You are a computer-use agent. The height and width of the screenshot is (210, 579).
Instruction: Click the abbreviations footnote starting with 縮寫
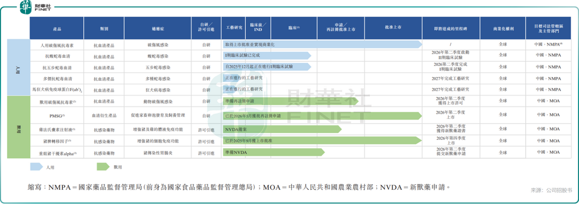coord(239,187)
